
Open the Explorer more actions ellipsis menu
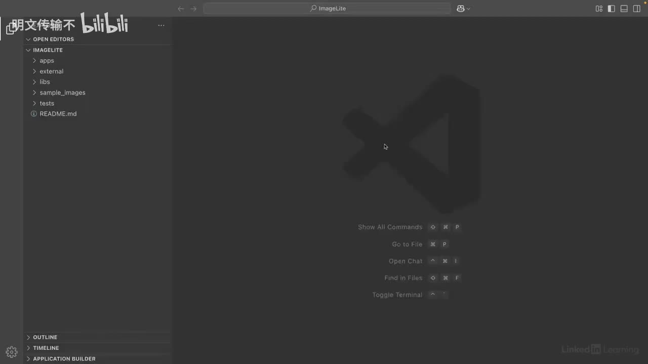(x=161, y=25)
